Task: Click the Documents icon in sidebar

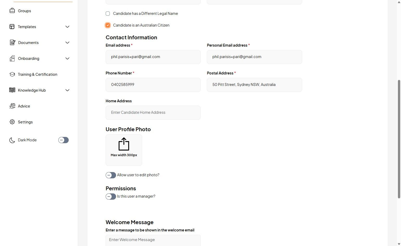Action: point(12,42)
